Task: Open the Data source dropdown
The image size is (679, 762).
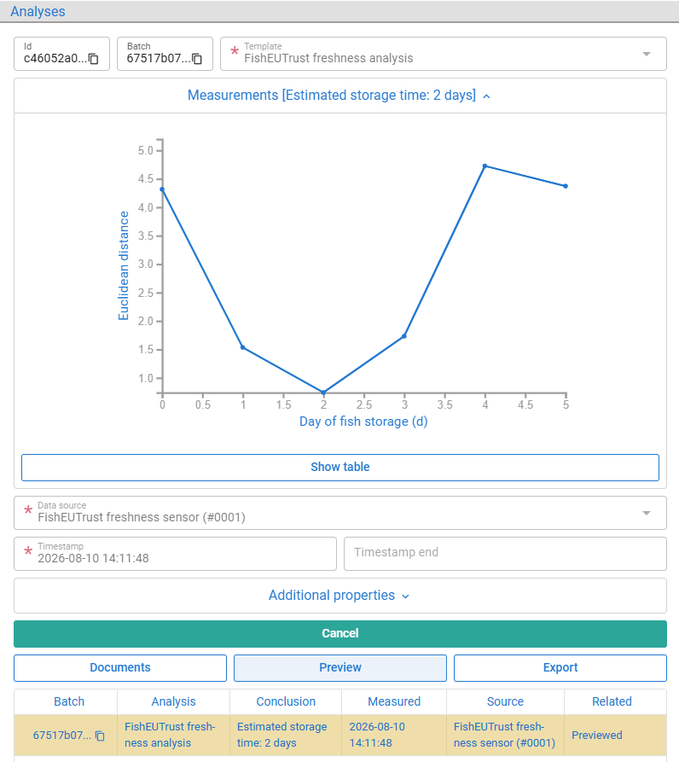Action: [x=340, y=513]
